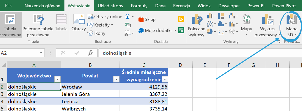Switch to the Formuły ribbon tab
Viewport: 302px width, 111px height.
139,6
